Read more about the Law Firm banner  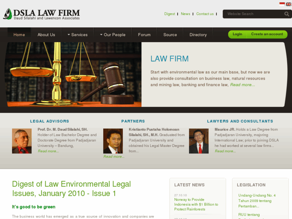243,85
